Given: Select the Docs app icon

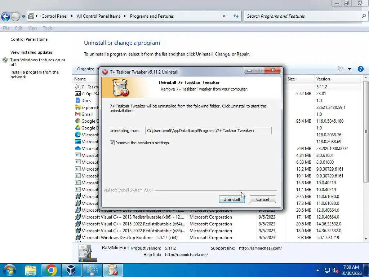Looking at the screenshot, I should pos(78,100).
